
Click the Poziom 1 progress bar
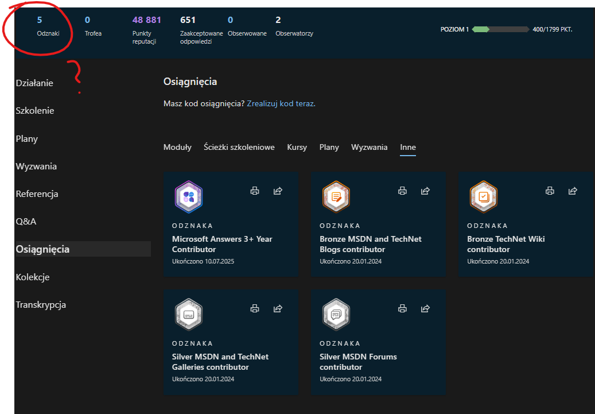coord(500,29)
